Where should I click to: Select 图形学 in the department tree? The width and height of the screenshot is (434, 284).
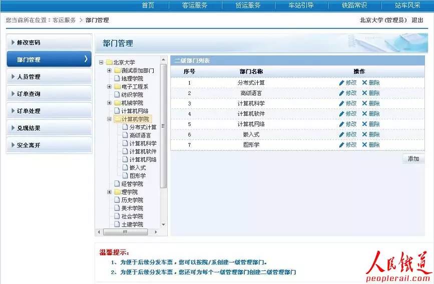point(138,175)
